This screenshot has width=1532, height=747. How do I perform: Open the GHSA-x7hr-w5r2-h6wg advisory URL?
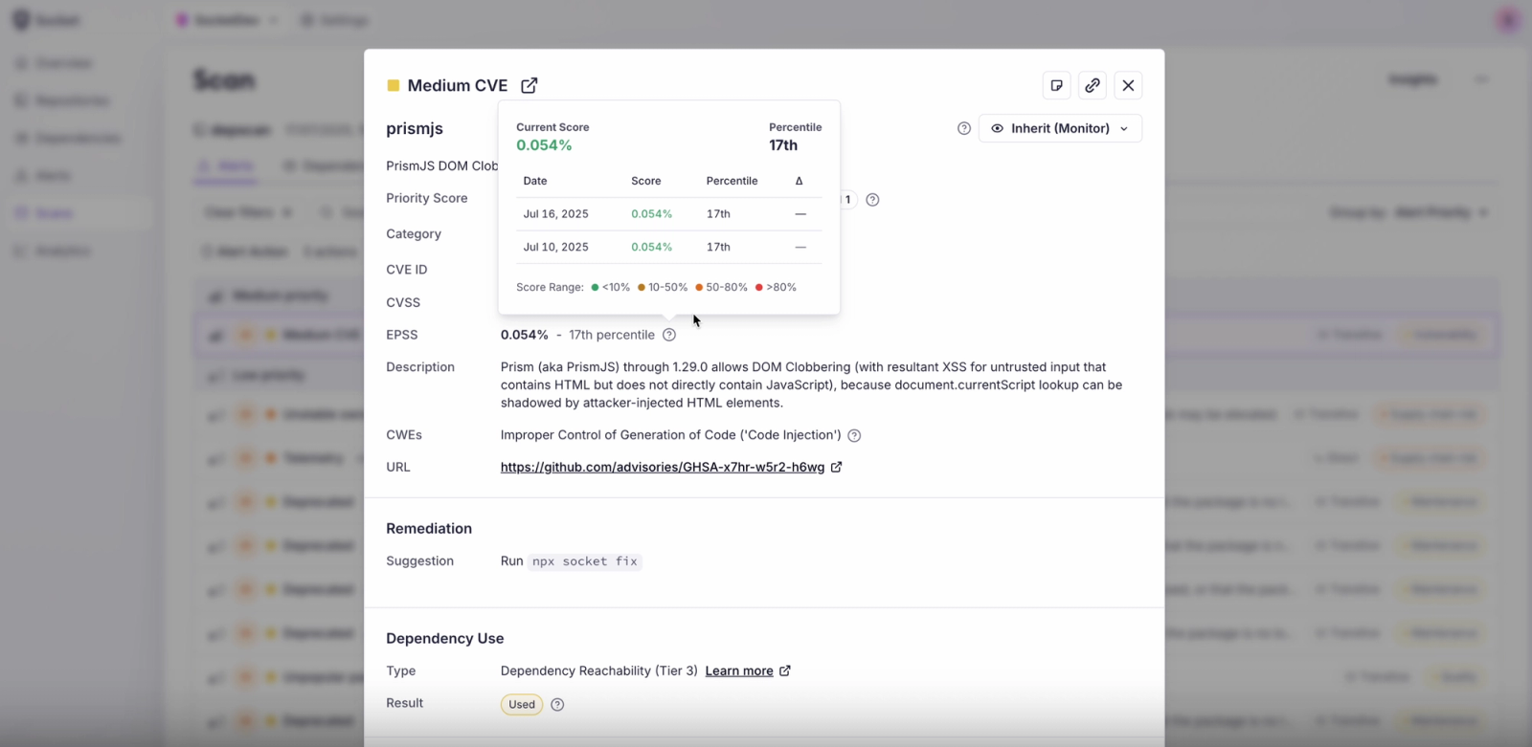663,467
